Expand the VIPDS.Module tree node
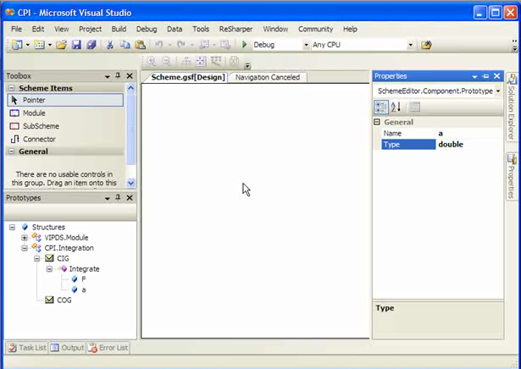521x369 pixels. 25,238
